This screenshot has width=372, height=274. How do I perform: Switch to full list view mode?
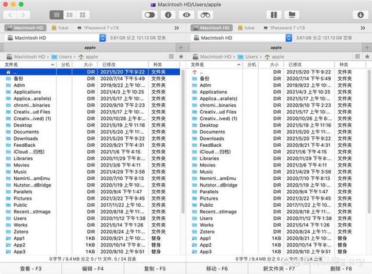56,15
